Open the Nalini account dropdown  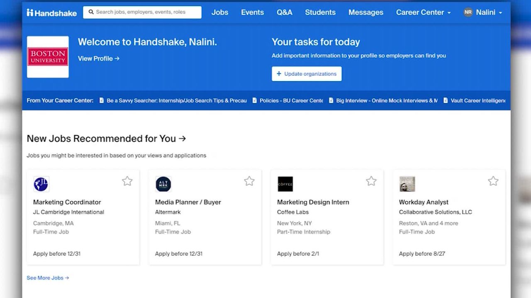coord(489,12)
